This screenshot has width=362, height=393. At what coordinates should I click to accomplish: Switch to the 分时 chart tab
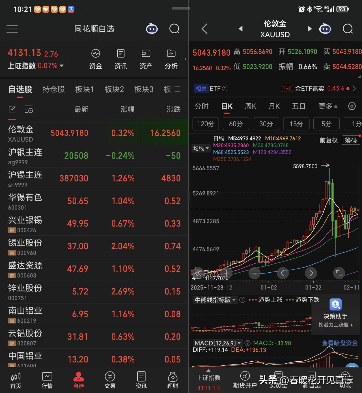coord(202,106)
